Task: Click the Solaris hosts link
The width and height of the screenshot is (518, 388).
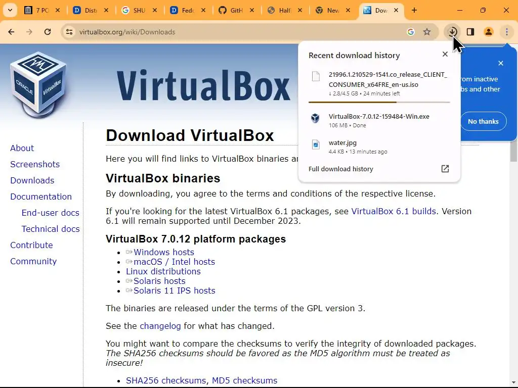Action: point(159,281)
